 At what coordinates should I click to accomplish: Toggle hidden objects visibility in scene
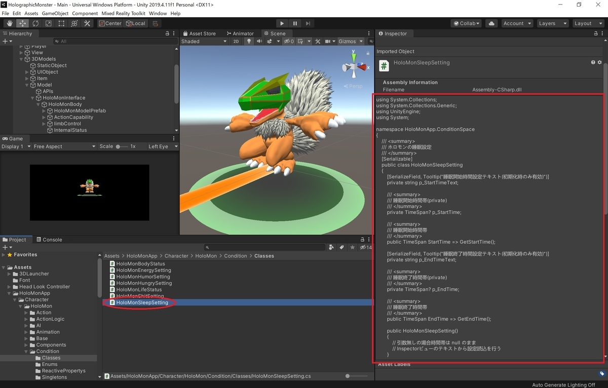(289, 42)
